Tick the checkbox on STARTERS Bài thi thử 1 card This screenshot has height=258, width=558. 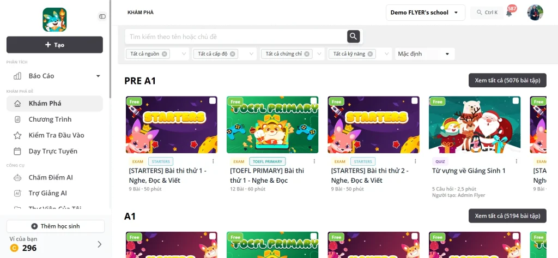tap(213, 101)
